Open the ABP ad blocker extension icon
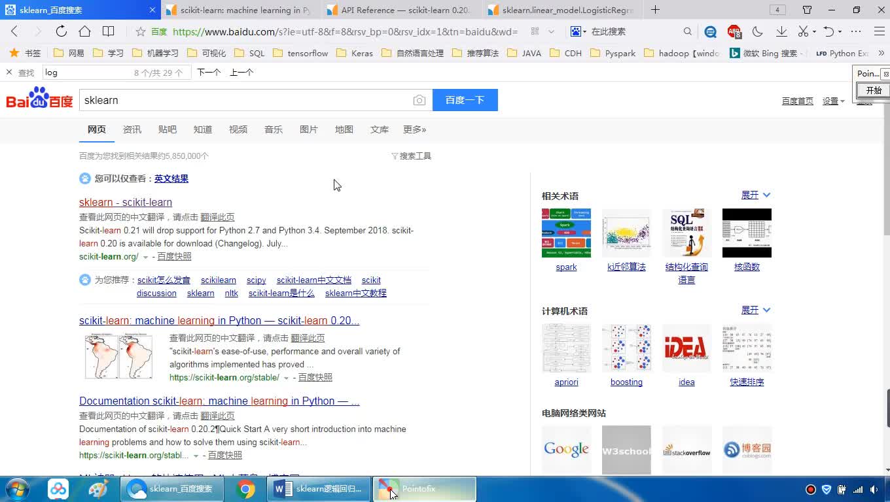Image resolution: width=890 pixels, height=502 pixels. pyautogui.click(x=734, y=31)
